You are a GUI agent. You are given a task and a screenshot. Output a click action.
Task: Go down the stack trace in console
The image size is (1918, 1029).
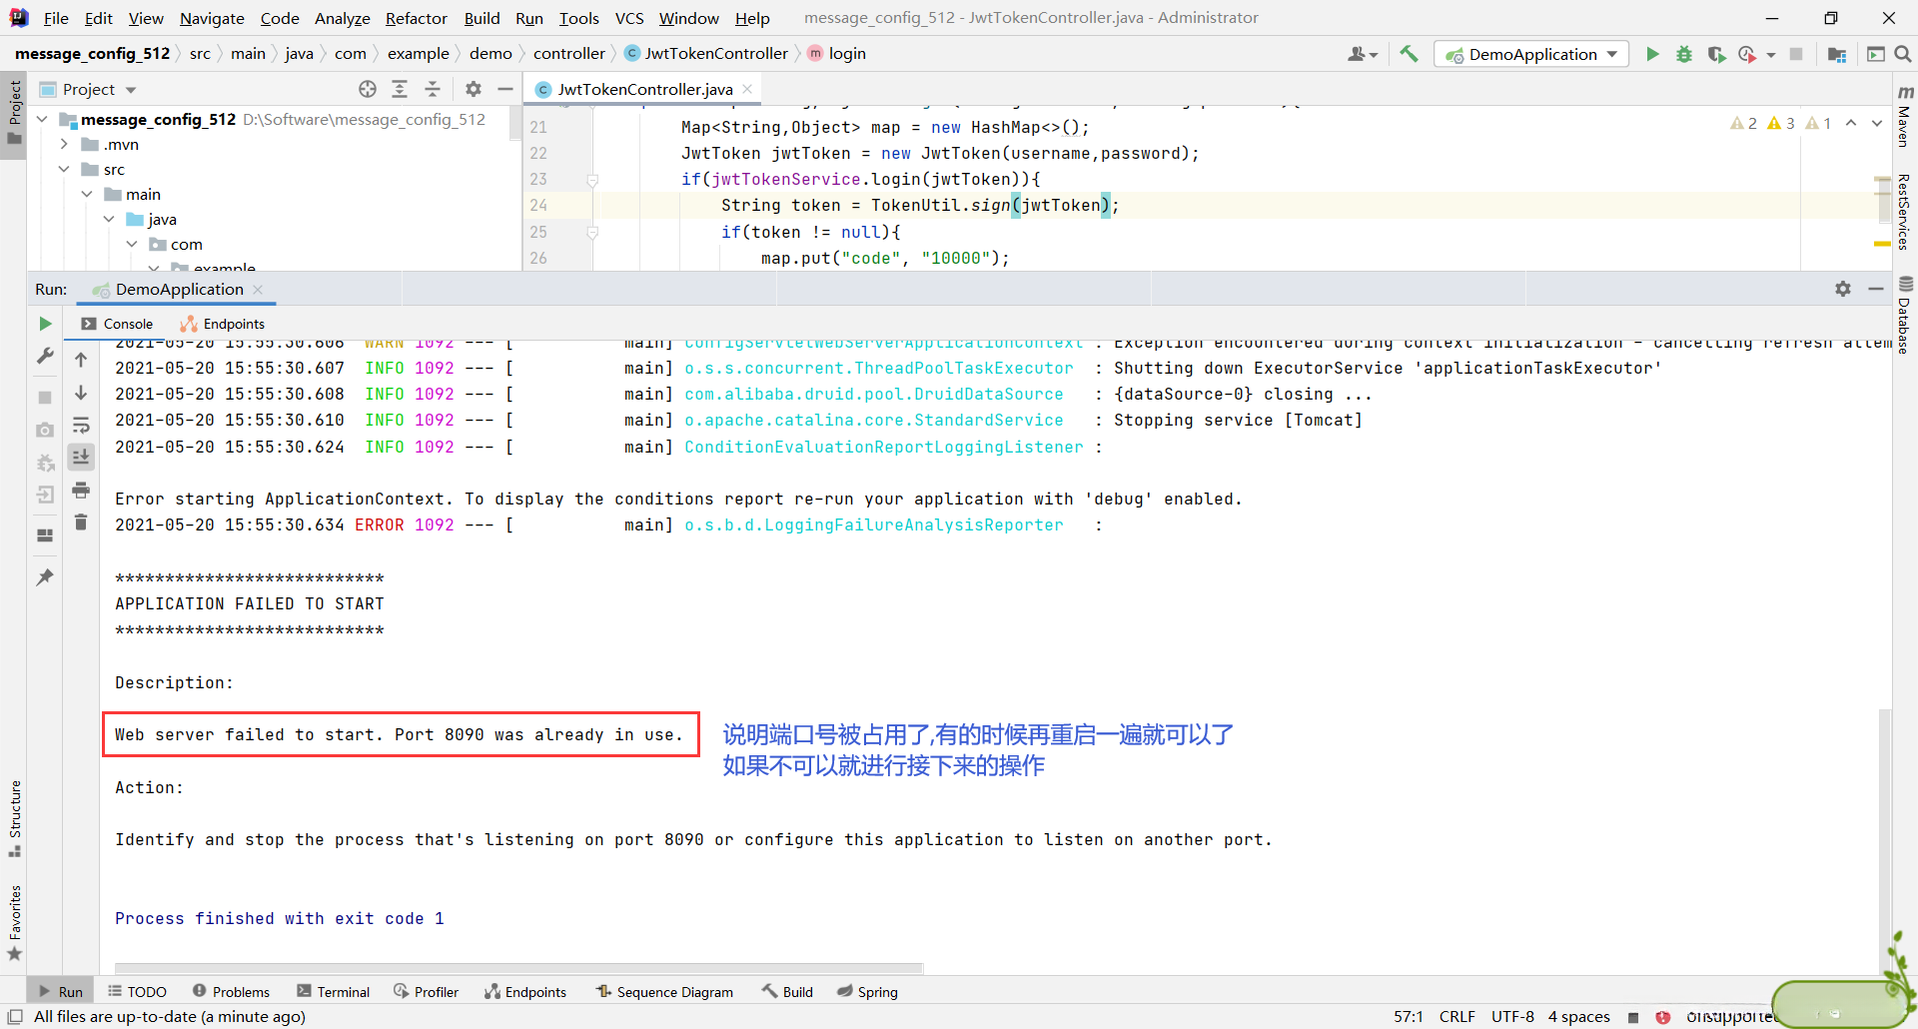pyautogui.click(x=81, y=393)
